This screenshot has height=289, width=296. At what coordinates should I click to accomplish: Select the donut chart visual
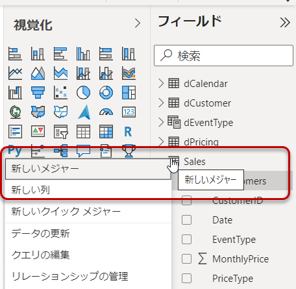pyautogui.click(x=106, y=93)
